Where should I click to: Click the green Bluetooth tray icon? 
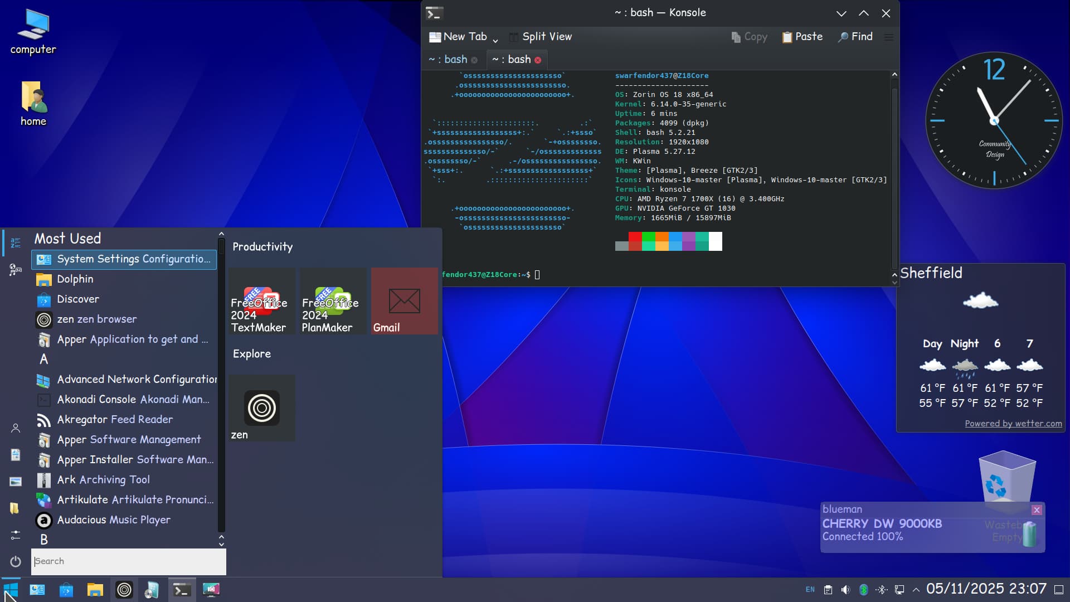pyautogui.click(x=863, y=590)
